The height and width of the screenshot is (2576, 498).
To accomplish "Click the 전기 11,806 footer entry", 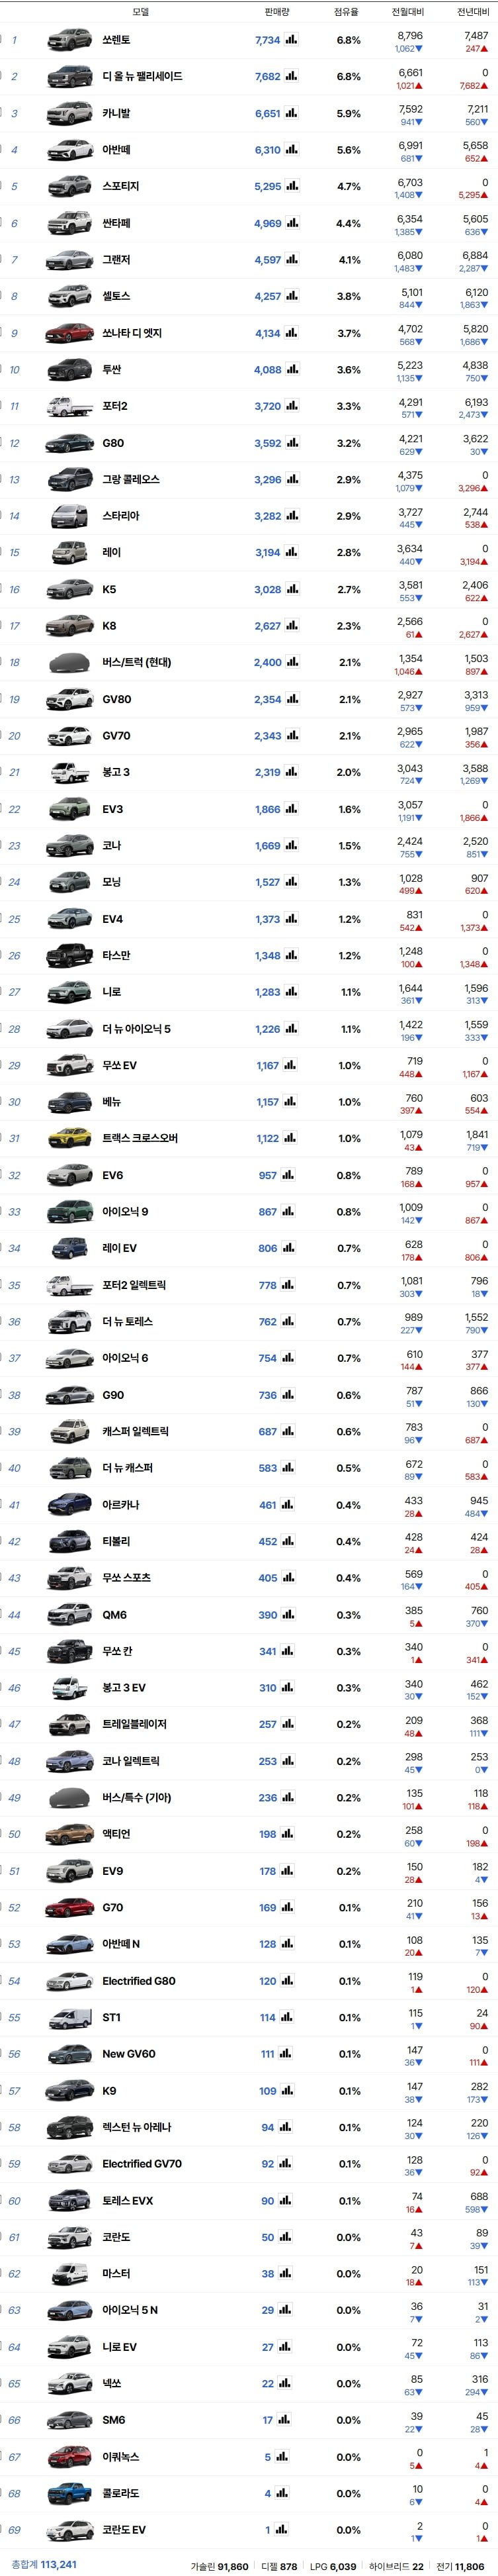I will coord(460,2566).
